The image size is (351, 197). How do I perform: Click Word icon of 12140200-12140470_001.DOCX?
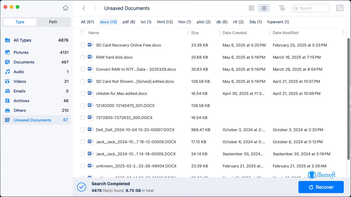pos(90,105)
